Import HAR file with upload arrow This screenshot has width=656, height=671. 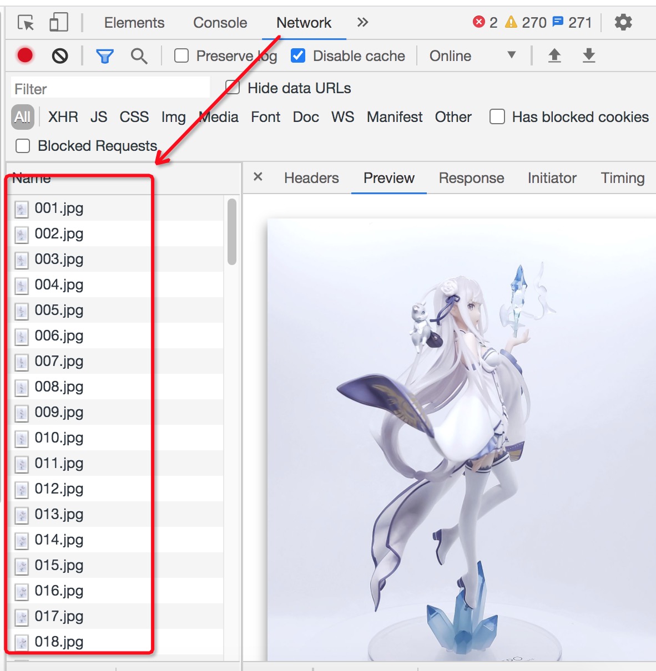point(554,55)
